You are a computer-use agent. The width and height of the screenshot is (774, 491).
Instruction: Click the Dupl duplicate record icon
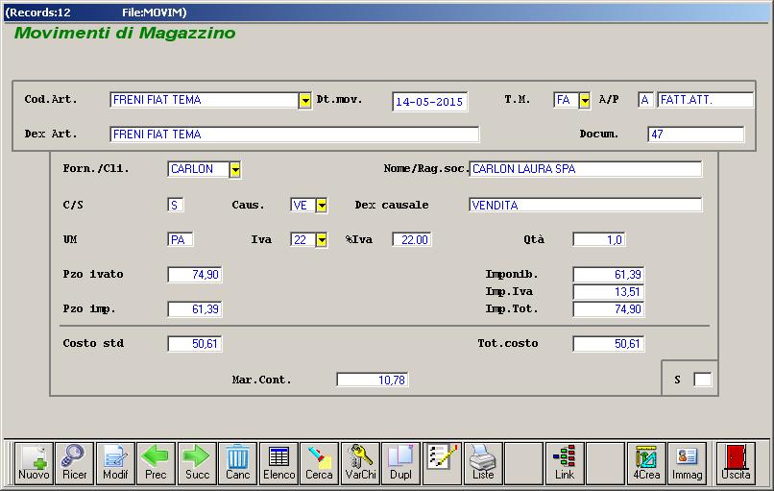point(400,463)
